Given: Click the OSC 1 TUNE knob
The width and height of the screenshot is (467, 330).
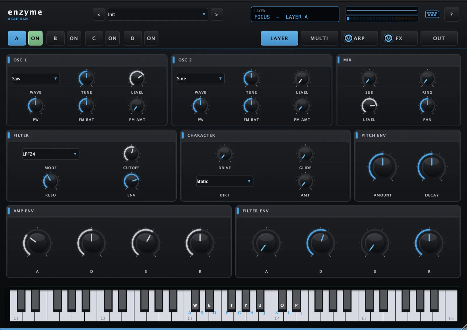Looking at the screenshot, I should 86,78.
